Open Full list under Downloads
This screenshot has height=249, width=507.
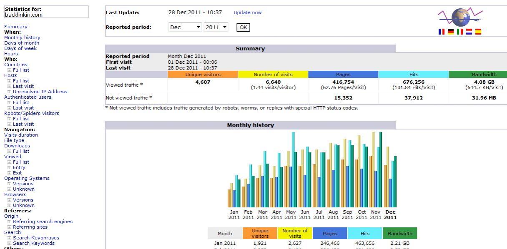coord(21,151)
